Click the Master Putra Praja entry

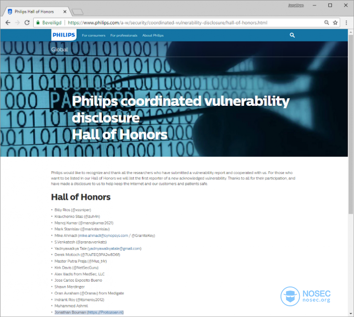point(81,261)
